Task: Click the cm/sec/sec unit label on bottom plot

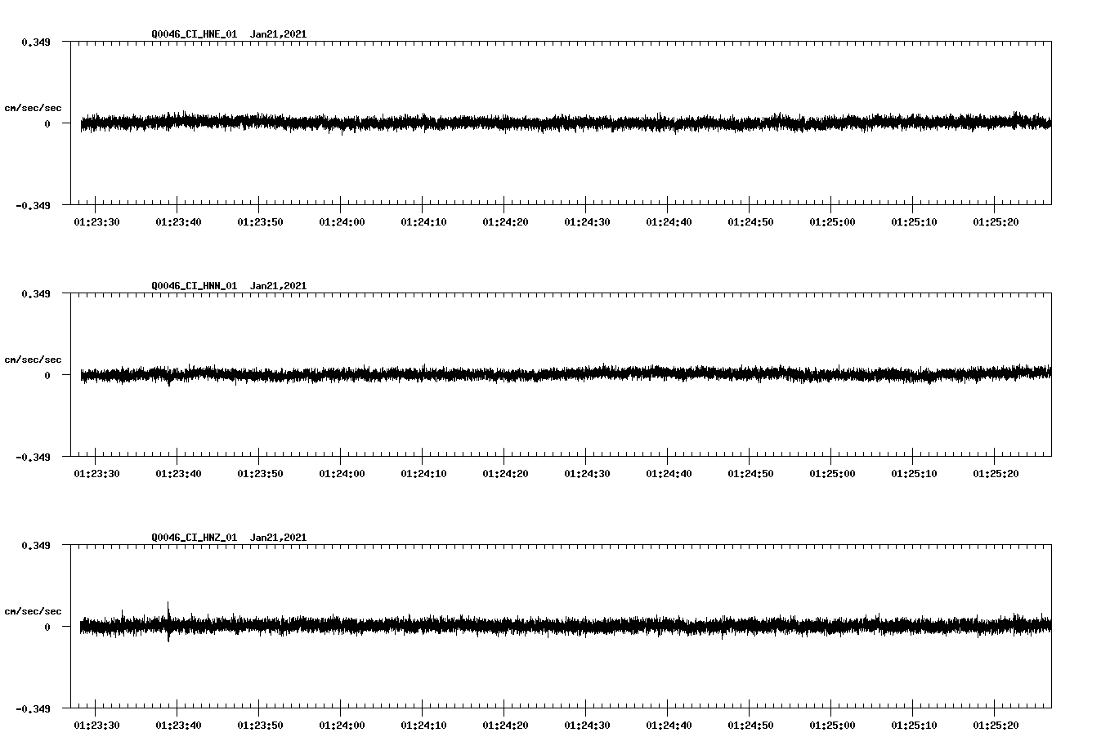Action: pyautogui.click(x=34, y=610)
